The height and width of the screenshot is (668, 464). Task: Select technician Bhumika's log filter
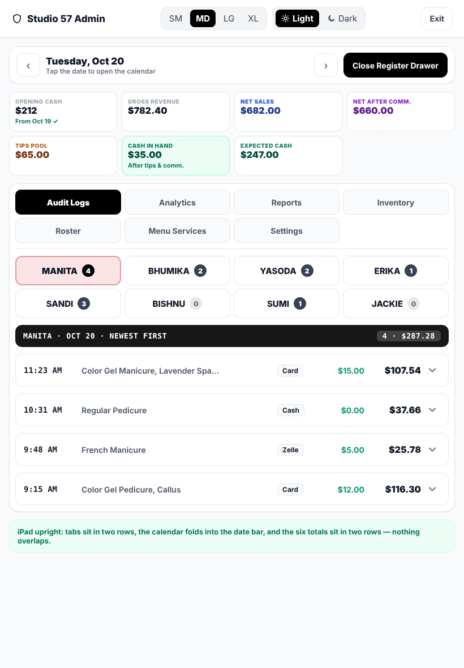(178, 271)
